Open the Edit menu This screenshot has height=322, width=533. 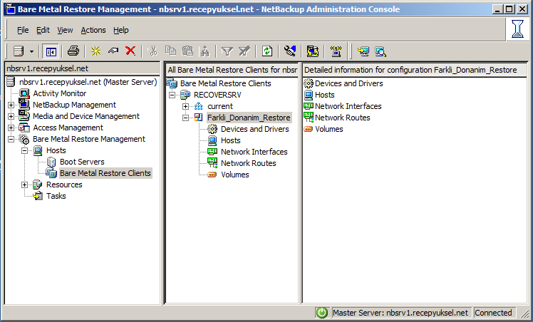(x=43, y=30)
